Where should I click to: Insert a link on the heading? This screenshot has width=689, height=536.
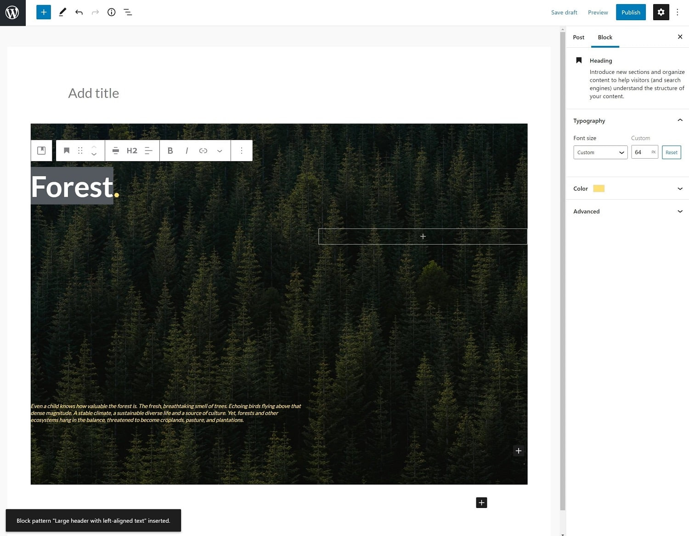tap(203, 151)
